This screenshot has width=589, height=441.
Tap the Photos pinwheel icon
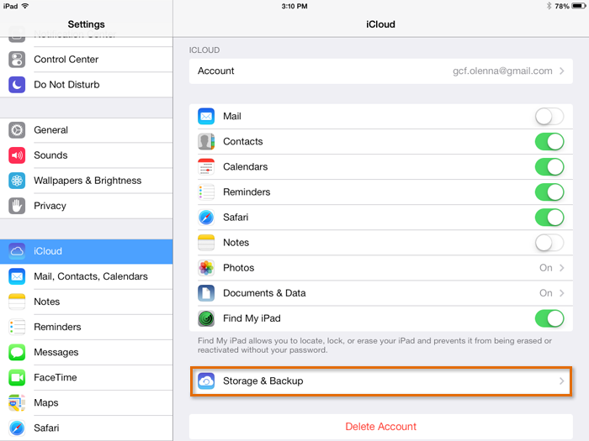click(206, 268)
